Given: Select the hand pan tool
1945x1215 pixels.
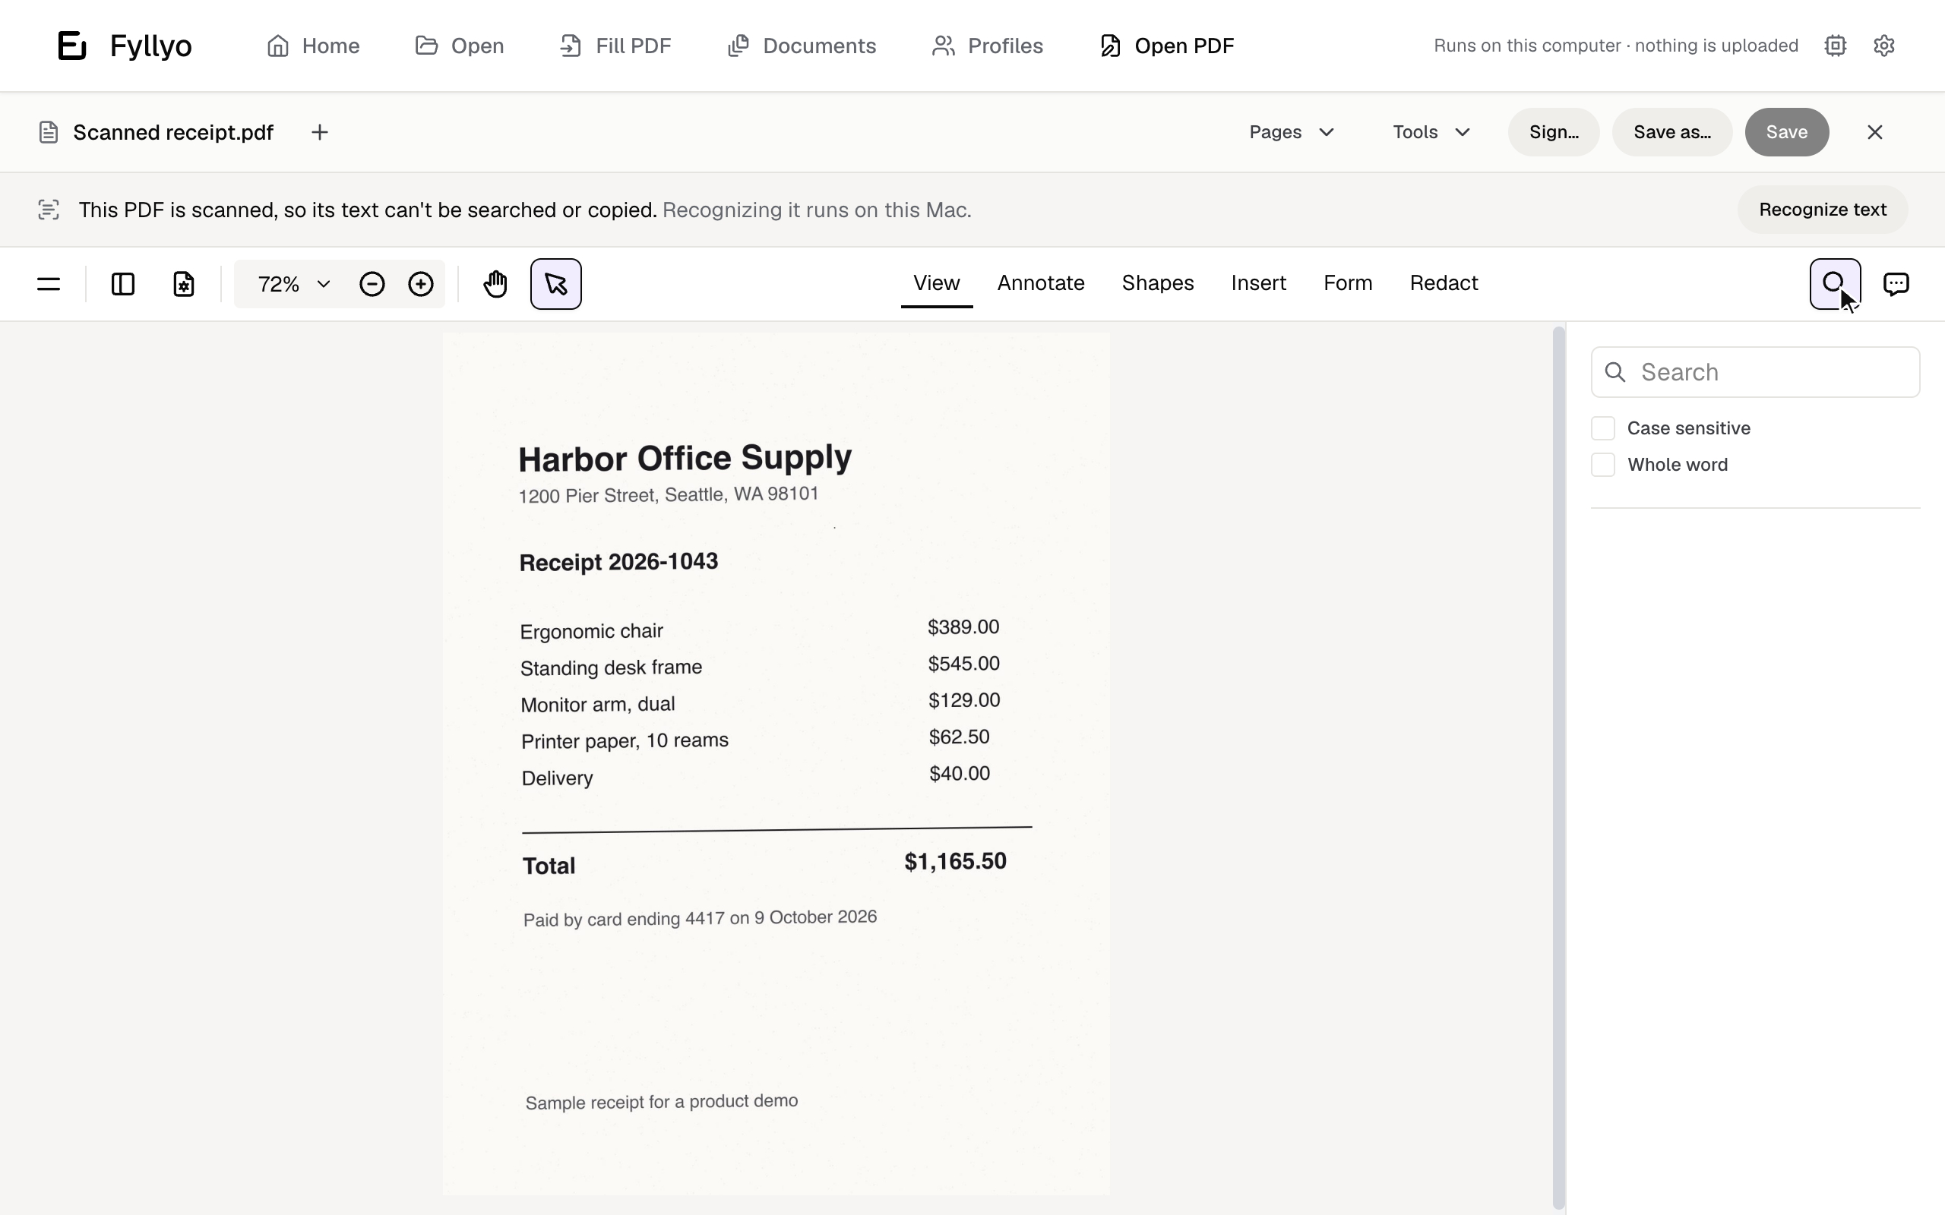Looking at the screenshot, I should pyautogui.click(x=495, y=284).
